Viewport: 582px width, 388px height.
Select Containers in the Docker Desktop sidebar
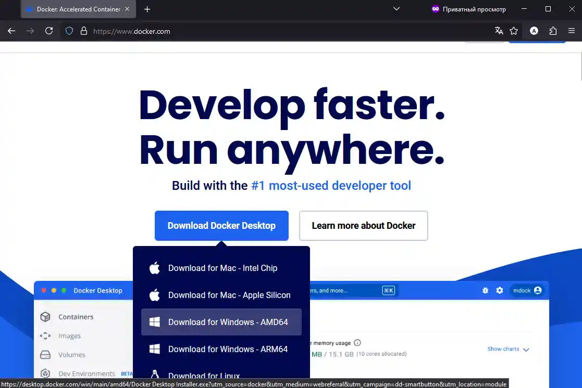click(x=77, y=317)
